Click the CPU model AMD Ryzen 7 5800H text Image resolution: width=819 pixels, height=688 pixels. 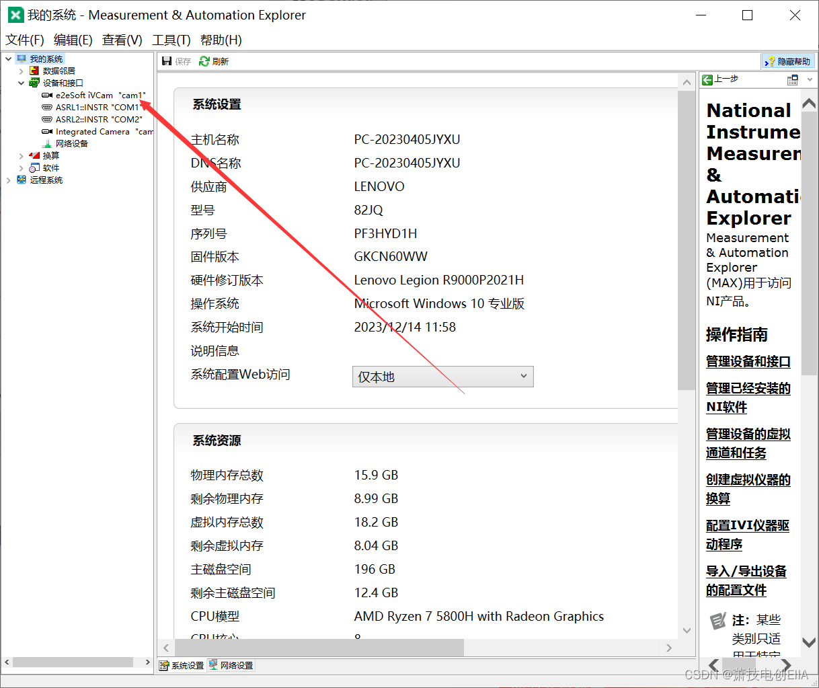(x=479, y=617)
